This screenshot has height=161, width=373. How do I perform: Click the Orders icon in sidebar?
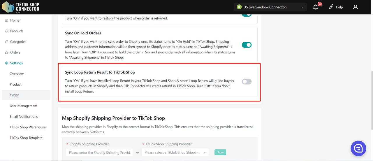click(x=7, y=52)
